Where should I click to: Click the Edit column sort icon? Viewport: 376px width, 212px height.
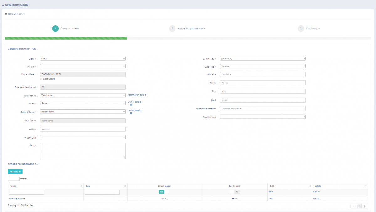click(x=310, y=186)
